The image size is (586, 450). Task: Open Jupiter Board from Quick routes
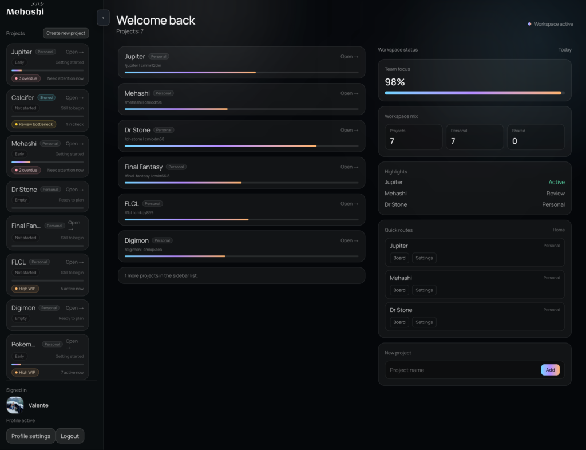399,258
